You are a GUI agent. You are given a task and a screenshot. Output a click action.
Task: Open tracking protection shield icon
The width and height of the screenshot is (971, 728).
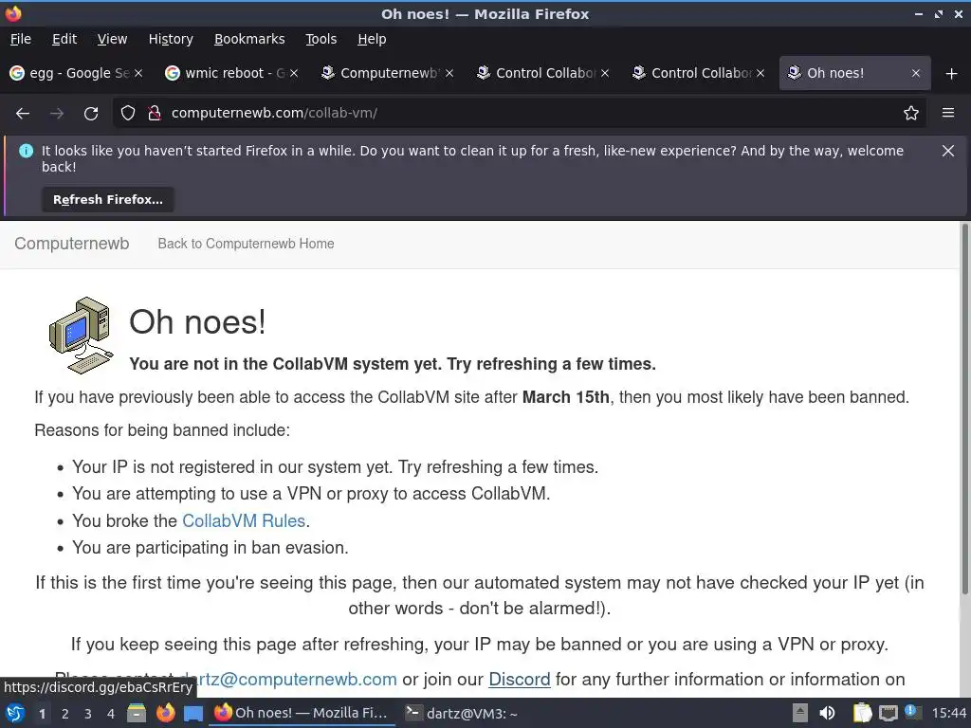click(128, 114)
